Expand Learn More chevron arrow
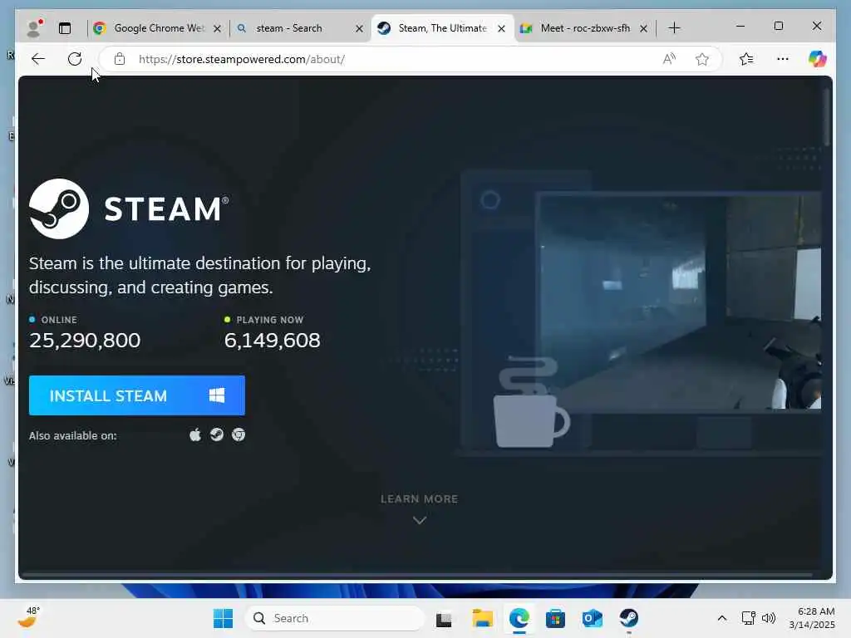 click(420, 520)
